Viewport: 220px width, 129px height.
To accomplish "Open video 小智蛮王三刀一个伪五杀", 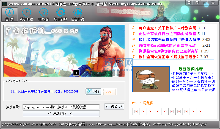I will (193, 77).
